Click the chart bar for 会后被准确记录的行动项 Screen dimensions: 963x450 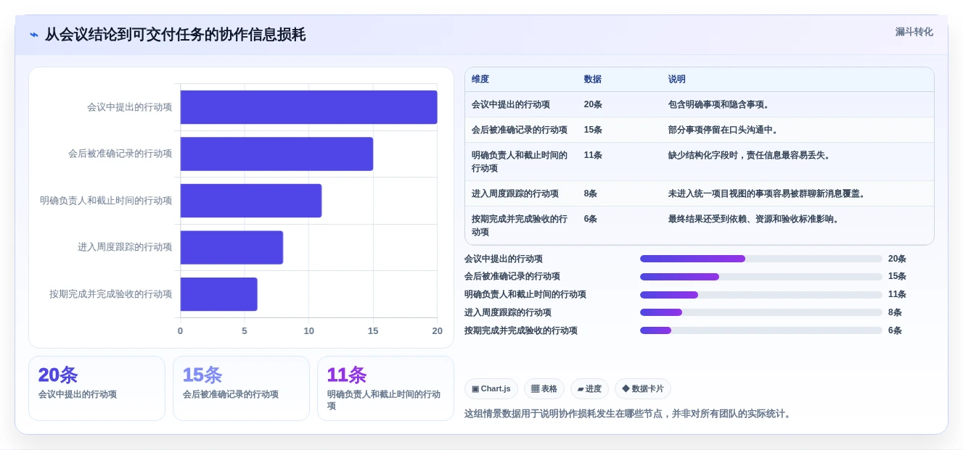coord(276,154)
